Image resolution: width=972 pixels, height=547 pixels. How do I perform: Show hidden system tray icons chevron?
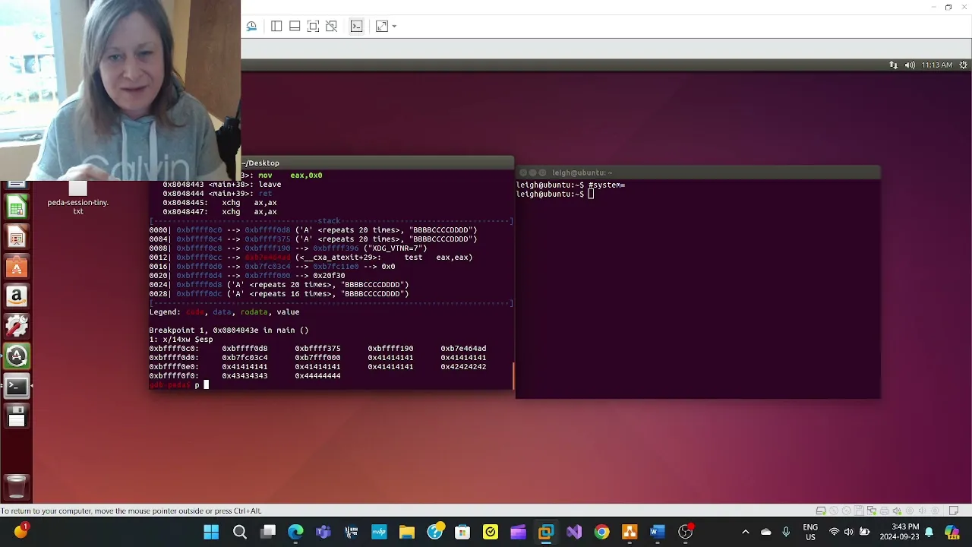[x=745, y=533]
